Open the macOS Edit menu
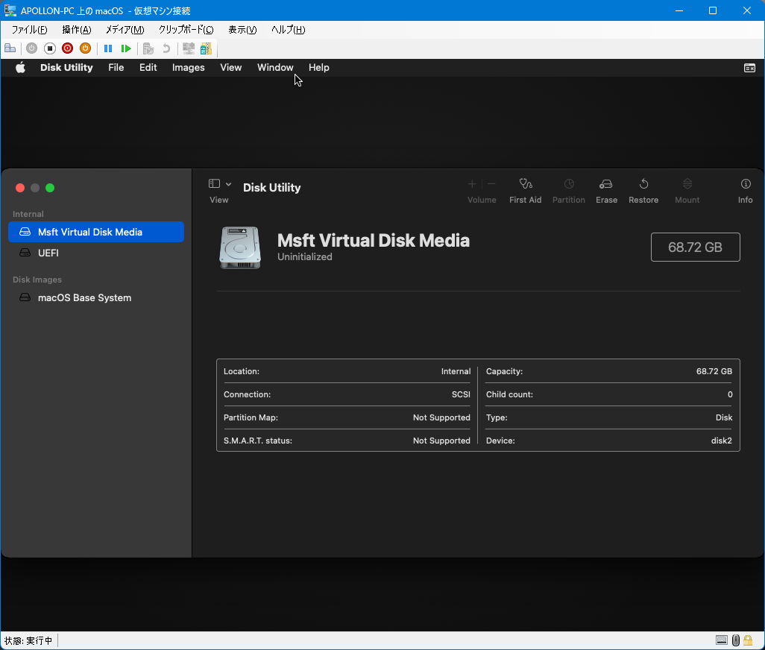Image resolution: width=765 pixels, height=650 pixels. tap(148, 68)
